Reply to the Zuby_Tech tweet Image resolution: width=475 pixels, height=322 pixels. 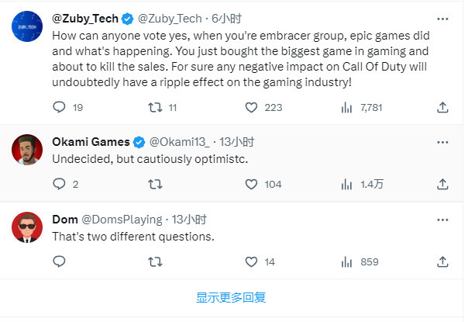59,107
